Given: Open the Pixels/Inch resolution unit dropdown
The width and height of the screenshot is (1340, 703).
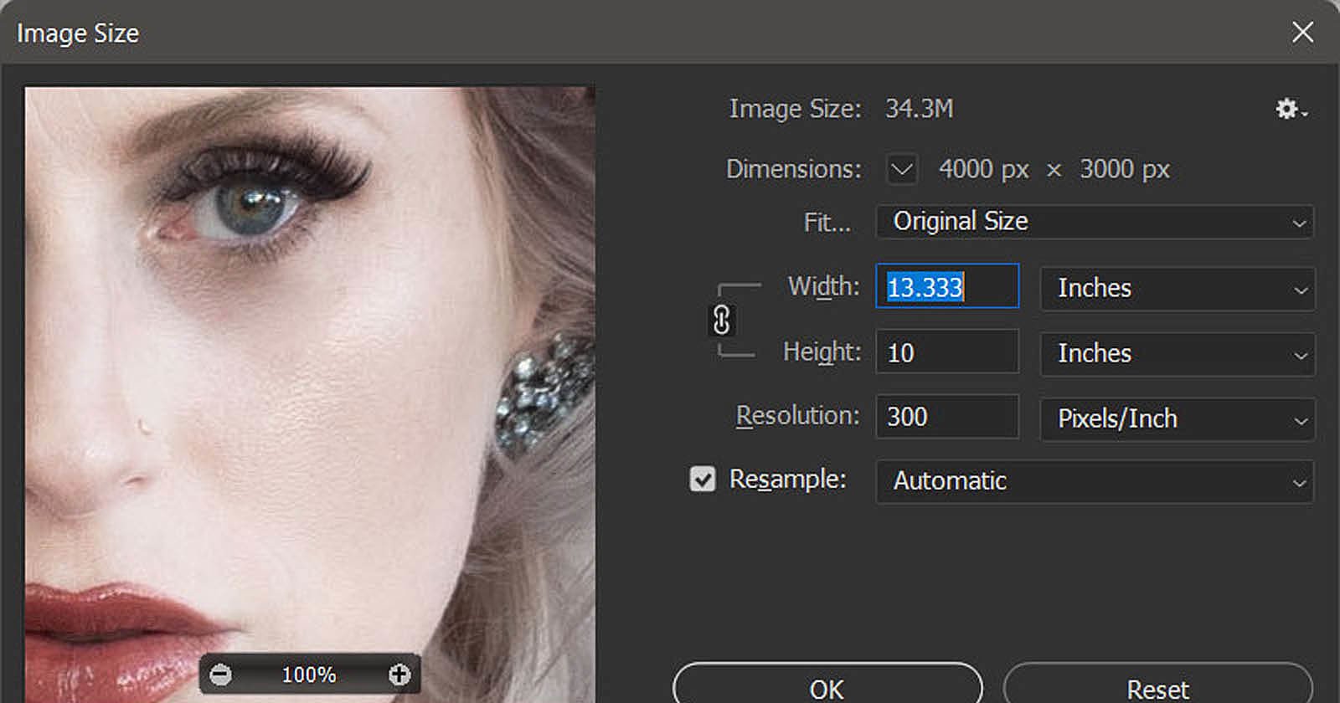Looking at the screenshot, I should click(x=1178, y=418).
